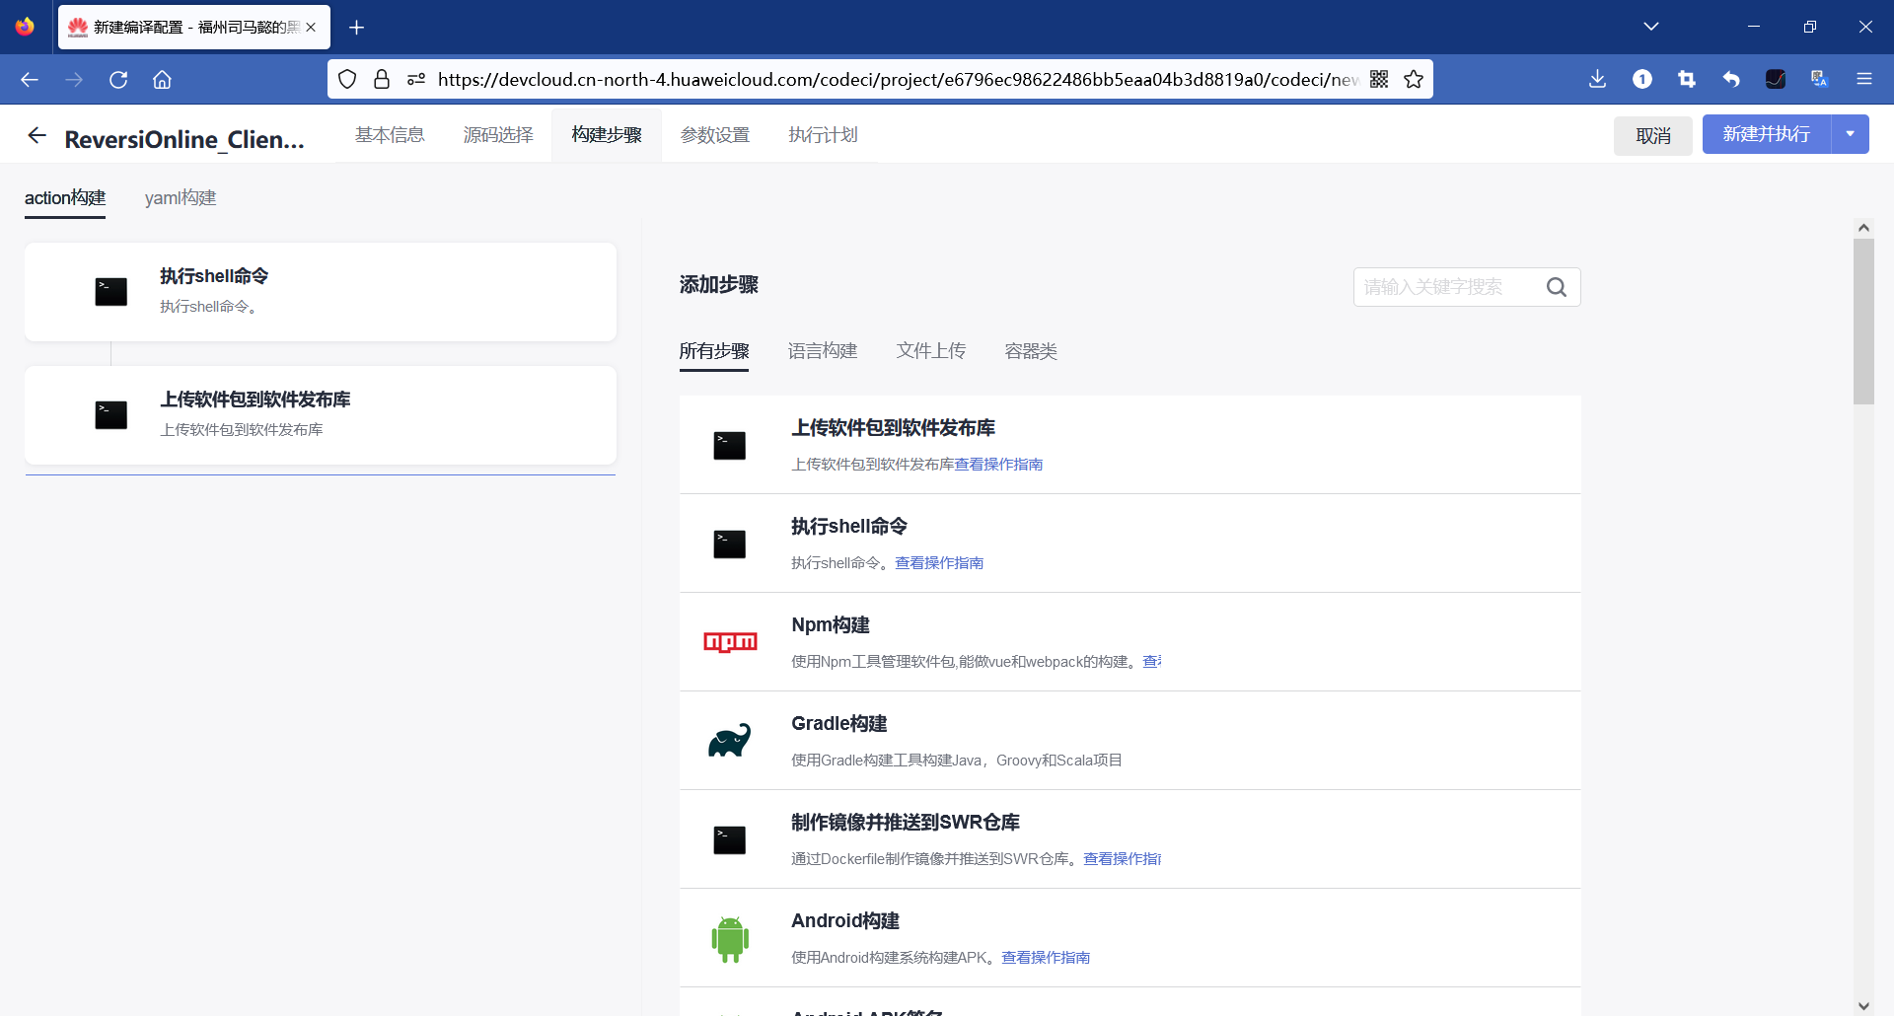Open the list-all-tabs chevron in Firefox
The height and width of the screenshot is (1016, 1894).
tap(1652, 27)
